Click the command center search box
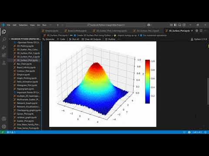The width and height of the screenshot is (209, 156). (x=106, y=25)
